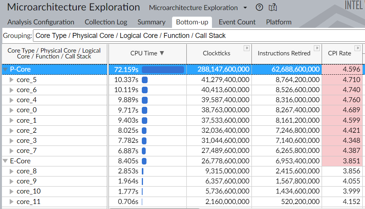The image size is (365, 209).
Task: Expand the CPI Rate column chevron
Action: 358,48
